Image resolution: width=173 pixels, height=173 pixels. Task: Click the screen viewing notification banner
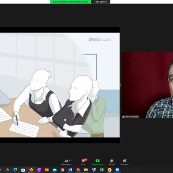(x=70, y=2)
